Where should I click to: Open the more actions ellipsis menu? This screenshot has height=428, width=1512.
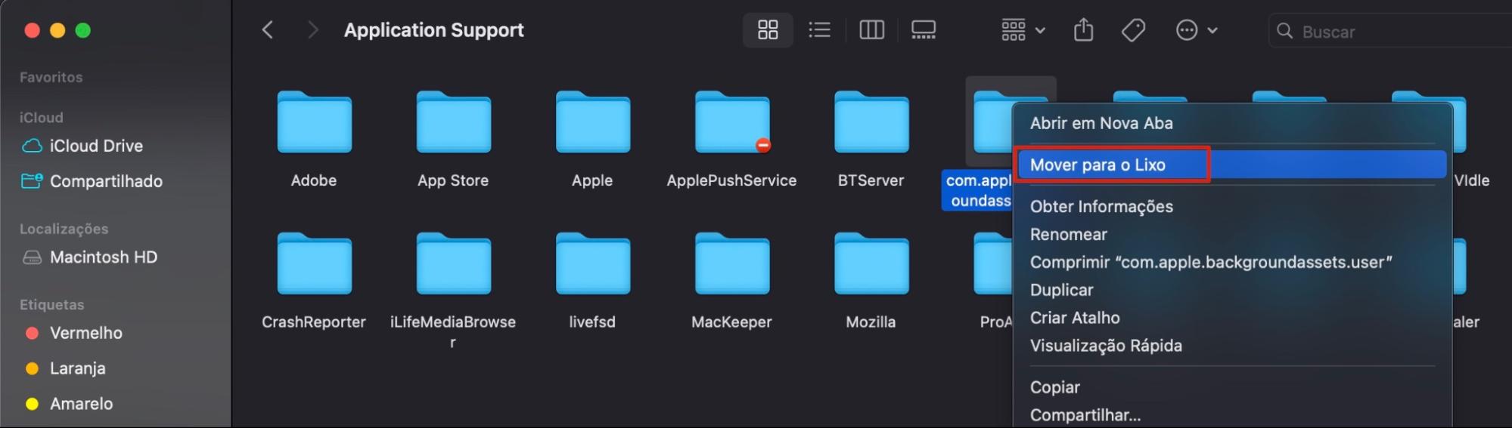(x=1196, y=30)
